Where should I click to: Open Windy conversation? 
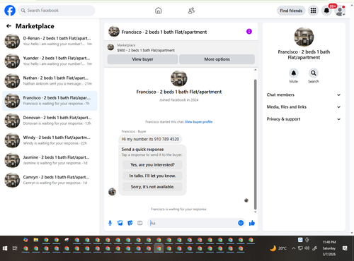coord(50,140)
